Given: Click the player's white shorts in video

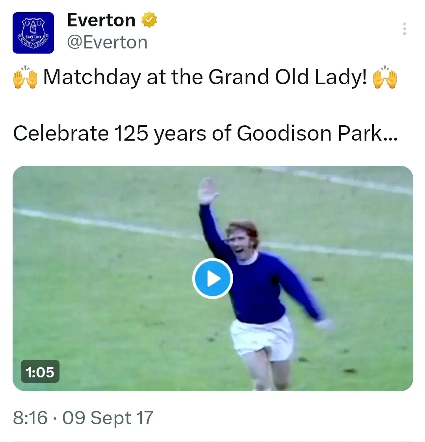Looking at the screenshot, I should tap(262, 337).
